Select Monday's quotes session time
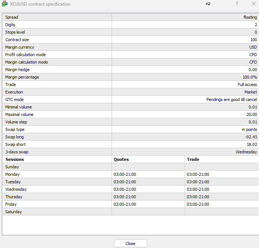The height and width of the screenshot is (248, 259). [125, 174]
